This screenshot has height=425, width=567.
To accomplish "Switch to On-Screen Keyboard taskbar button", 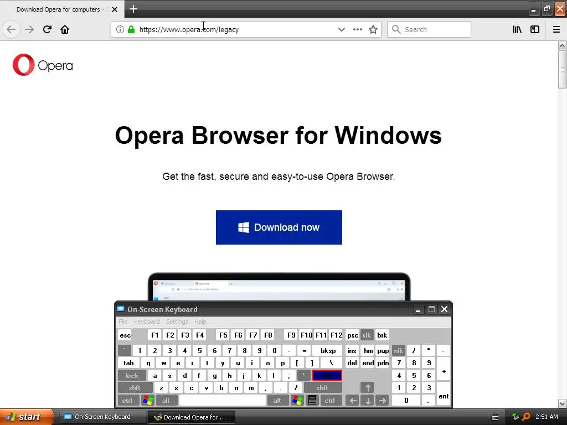I will [x=101, y=417].
